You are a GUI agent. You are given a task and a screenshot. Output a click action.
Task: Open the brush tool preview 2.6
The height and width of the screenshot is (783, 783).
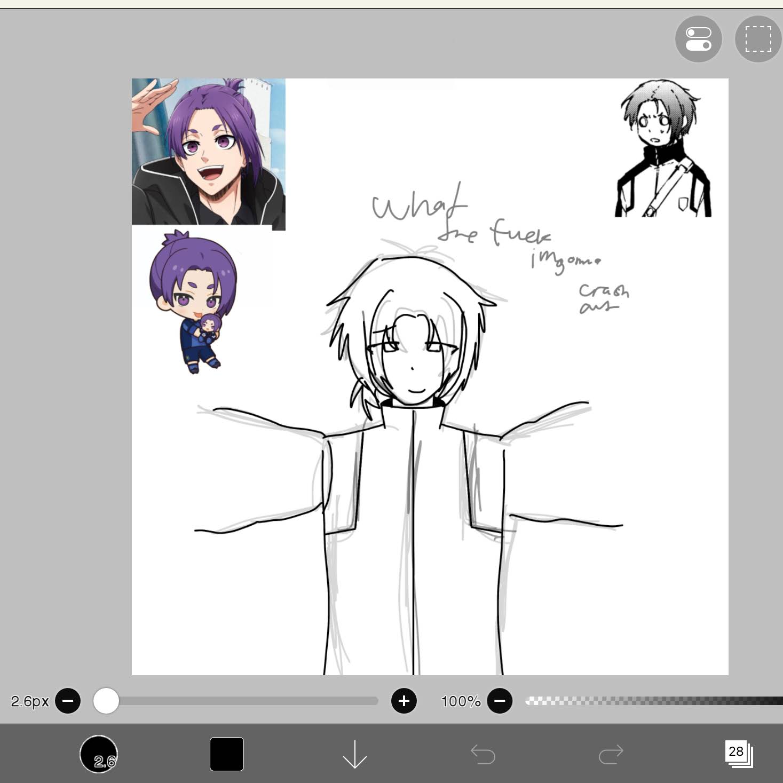click(x=99, y=754)
